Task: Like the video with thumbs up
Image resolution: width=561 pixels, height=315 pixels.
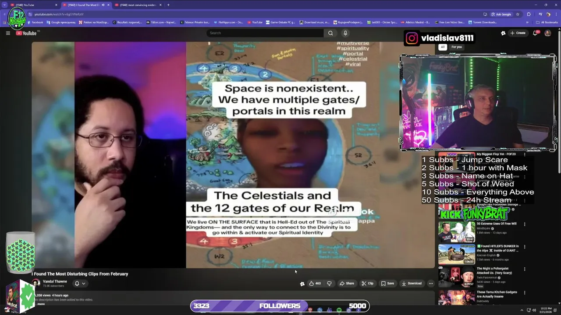Action: [315, 283]
